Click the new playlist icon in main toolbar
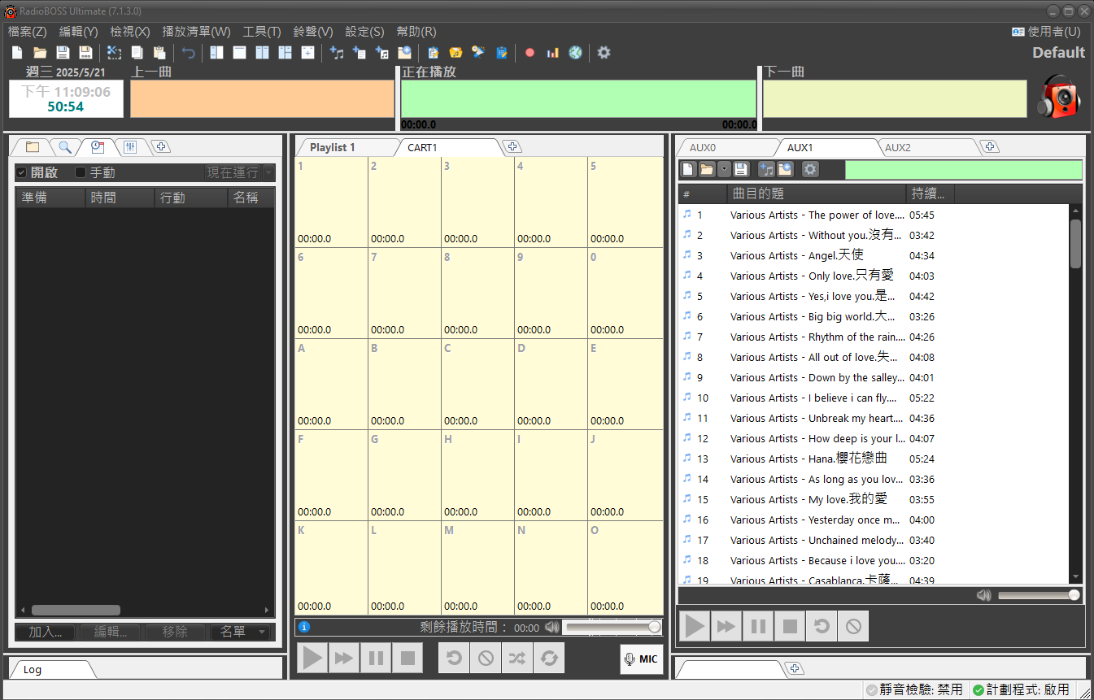The width and height of the screenshot is (1094, 700). [x=17, y=53]
